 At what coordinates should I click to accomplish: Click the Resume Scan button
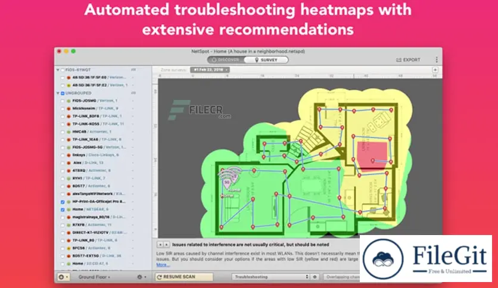[x=184, y=277]
